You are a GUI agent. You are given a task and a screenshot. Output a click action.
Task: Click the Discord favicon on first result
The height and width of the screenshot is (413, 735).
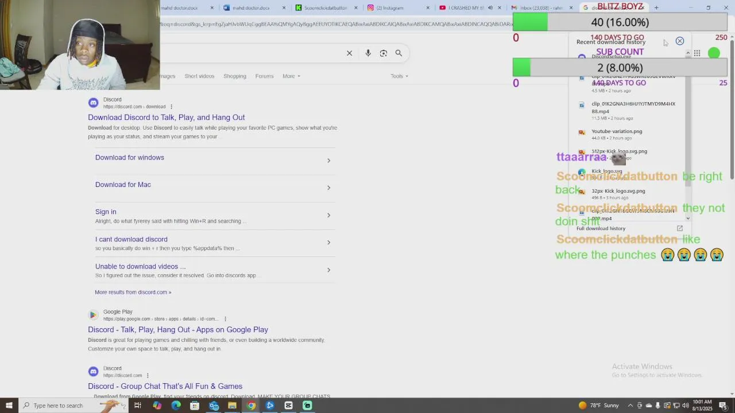pyautogui.click(x=93, y=103)
